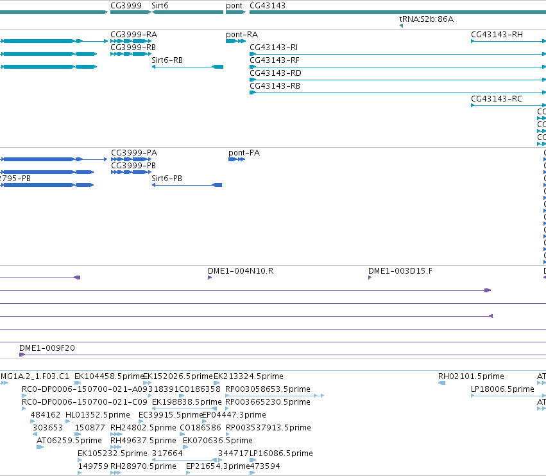This screenshot has width=546, height=476.
Task: Click the CG3999-PB protein label
Action: pyautogui.click(x=133, y=166)
